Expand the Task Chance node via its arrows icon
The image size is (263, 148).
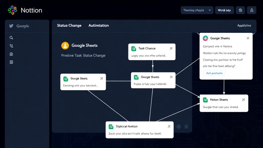coord(171,48)
